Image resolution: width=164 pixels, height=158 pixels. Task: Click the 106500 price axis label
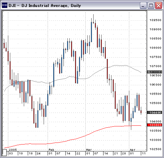point(155,75)
